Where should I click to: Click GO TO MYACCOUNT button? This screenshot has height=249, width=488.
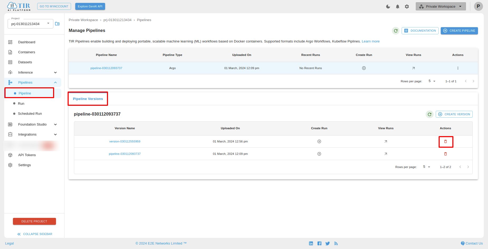54,6
